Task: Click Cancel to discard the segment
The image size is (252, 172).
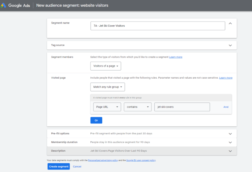Action: 77,166
